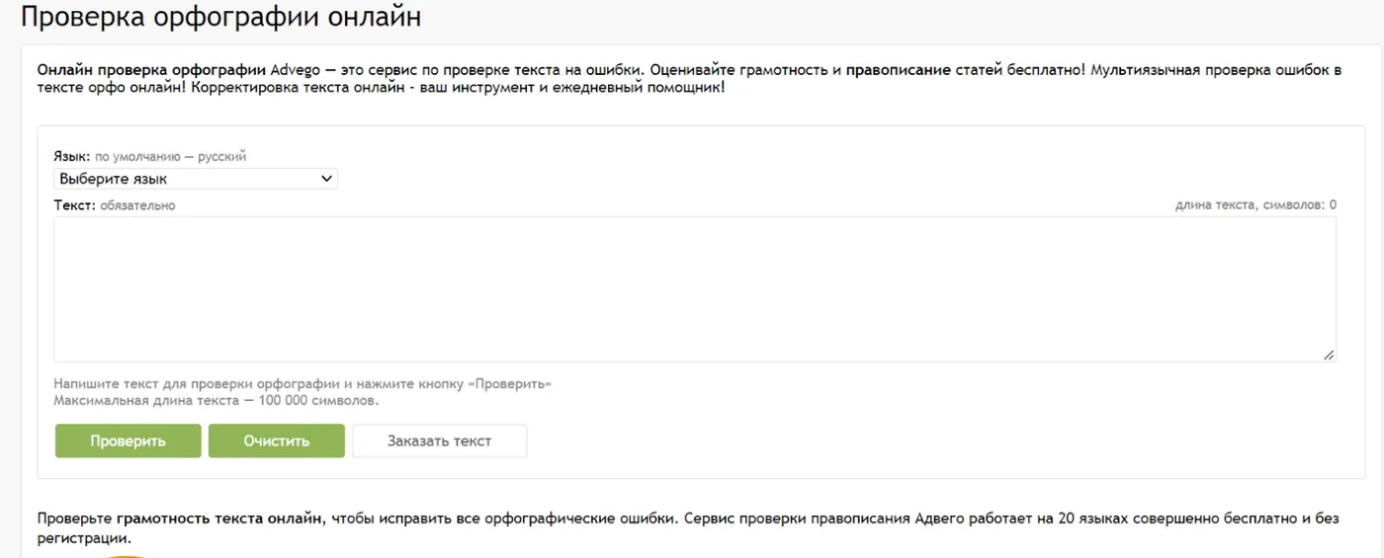Click the bold "грамотность текста онлайн" phrase
The image size is (1384, 558).
click(219, 518)
